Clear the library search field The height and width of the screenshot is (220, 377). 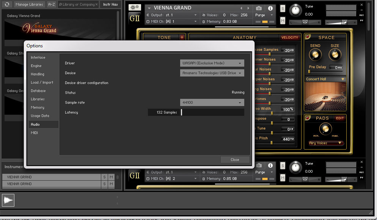[96, 4]
